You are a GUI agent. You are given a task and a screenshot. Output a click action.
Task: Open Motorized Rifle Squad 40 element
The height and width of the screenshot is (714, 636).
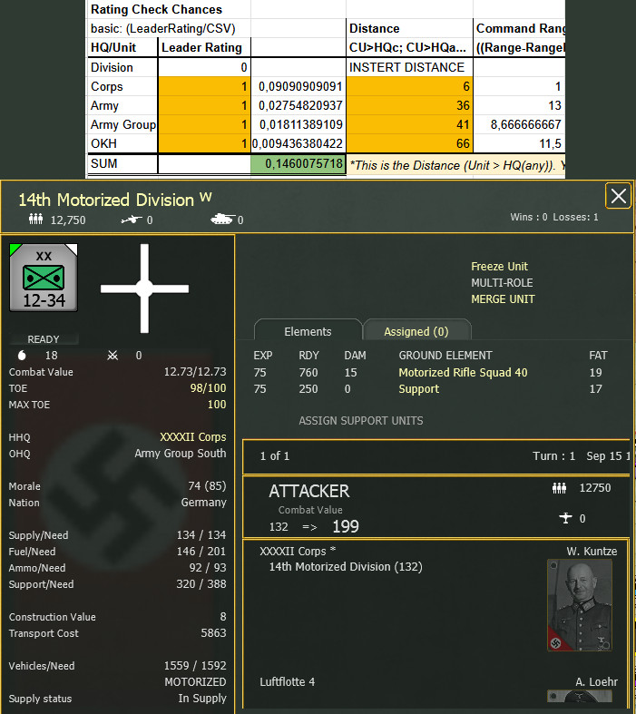463,373
